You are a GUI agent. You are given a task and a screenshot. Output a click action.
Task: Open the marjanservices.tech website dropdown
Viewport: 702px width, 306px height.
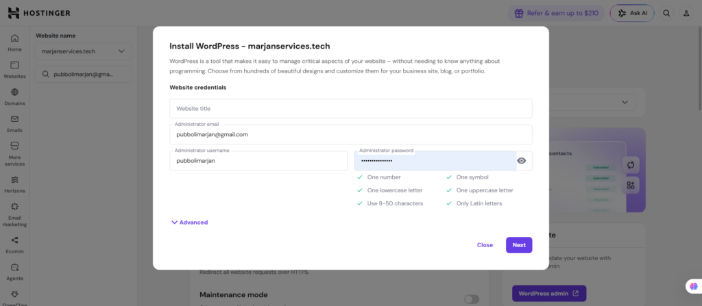(83, 51)
